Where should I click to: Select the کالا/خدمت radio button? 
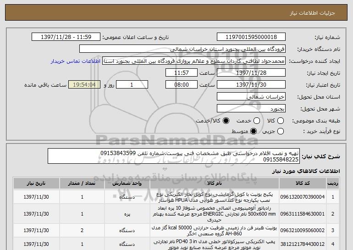(226, 121)
